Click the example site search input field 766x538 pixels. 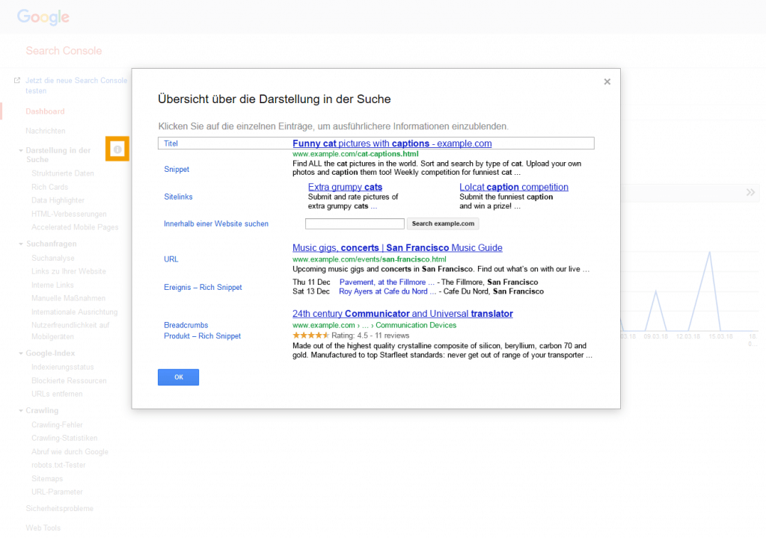tap(355, 223)
